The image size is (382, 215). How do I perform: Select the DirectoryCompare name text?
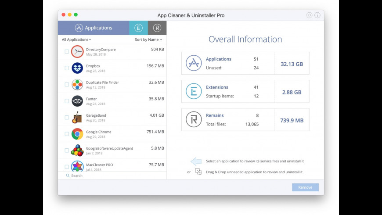point(101,50)
